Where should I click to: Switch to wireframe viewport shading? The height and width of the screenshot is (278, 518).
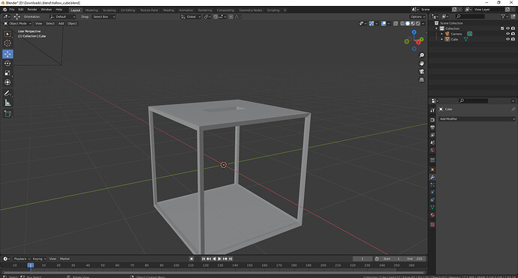(x=402, y=23)
